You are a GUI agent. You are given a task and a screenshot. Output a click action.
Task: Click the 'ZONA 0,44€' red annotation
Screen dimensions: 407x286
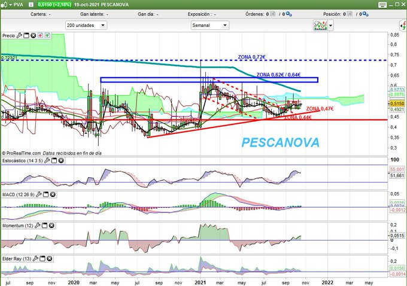(297, 117)
